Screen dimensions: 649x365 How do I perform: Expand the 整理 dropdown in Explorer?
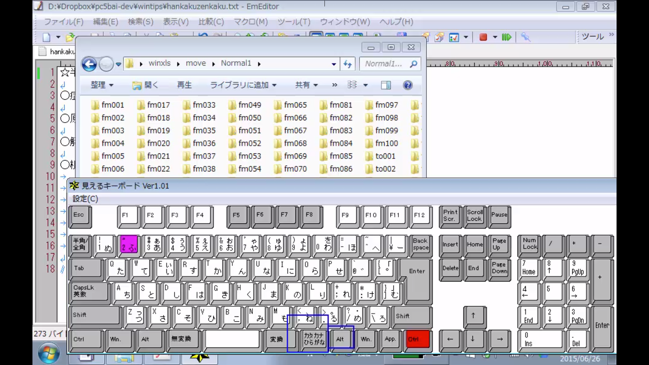pos(102,85)
